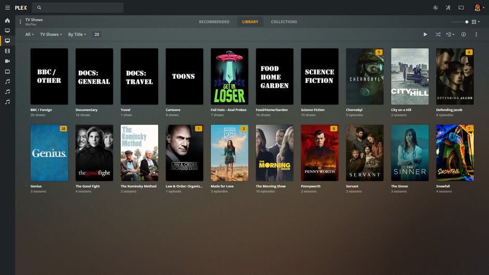
Task: Open the TV Shows type dropdown
Action: click(51, 34)
